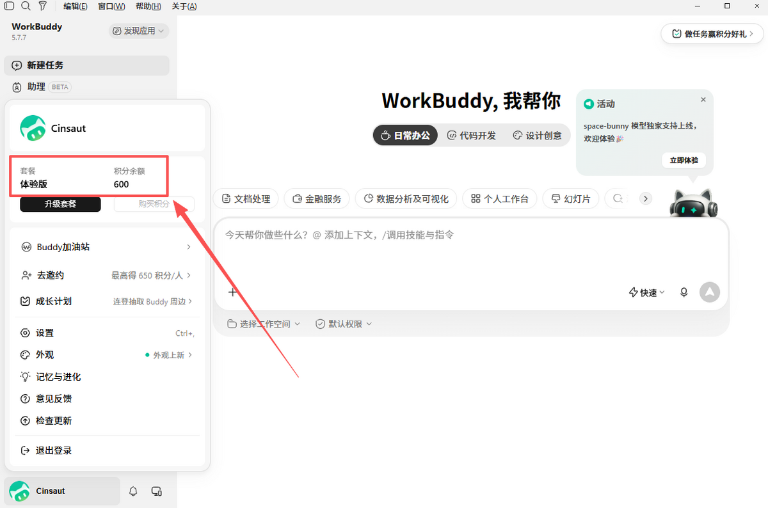Choose the 金融服务 chip

(x=317, y=199)
